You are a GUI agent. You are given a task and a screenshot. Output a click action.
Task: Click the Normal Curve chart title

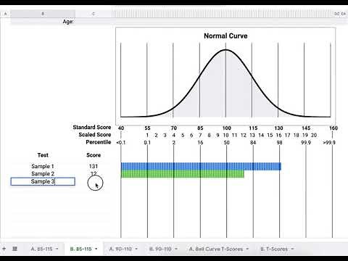[x=225, y=36]
